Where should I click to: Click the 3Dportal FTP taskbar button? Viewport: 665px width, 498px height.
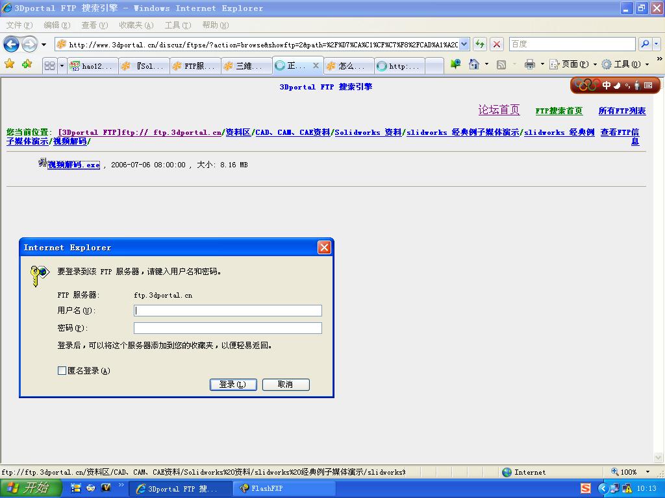[x=181, y=489]
